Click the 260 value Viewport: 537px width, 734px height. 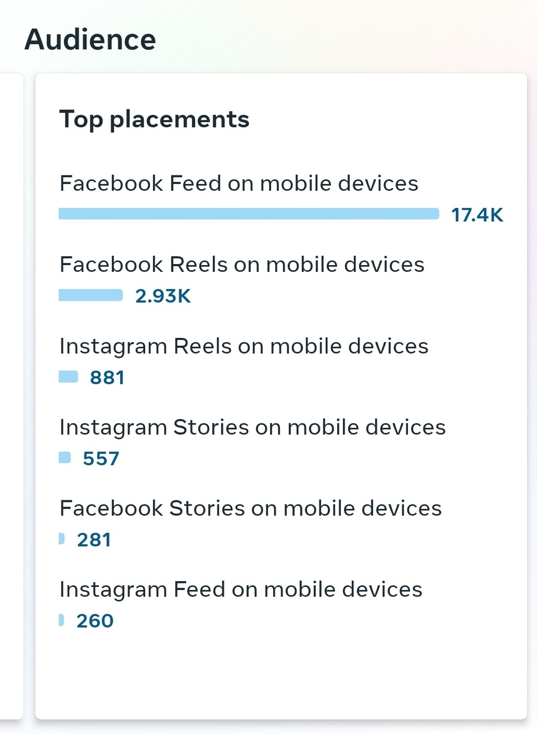coord(95,621)
